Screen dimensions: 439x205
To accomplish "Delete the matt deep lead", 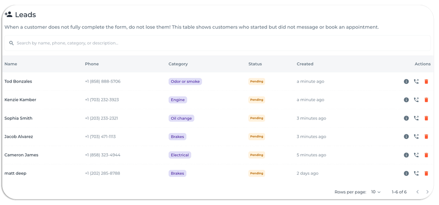I will pyautogui.click(x=426, y=174).
